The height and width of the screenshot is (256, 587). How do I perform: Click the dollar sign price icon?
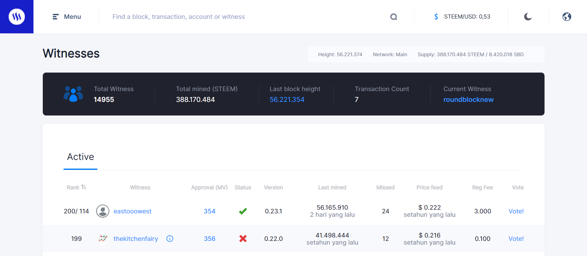pos(436,17)
